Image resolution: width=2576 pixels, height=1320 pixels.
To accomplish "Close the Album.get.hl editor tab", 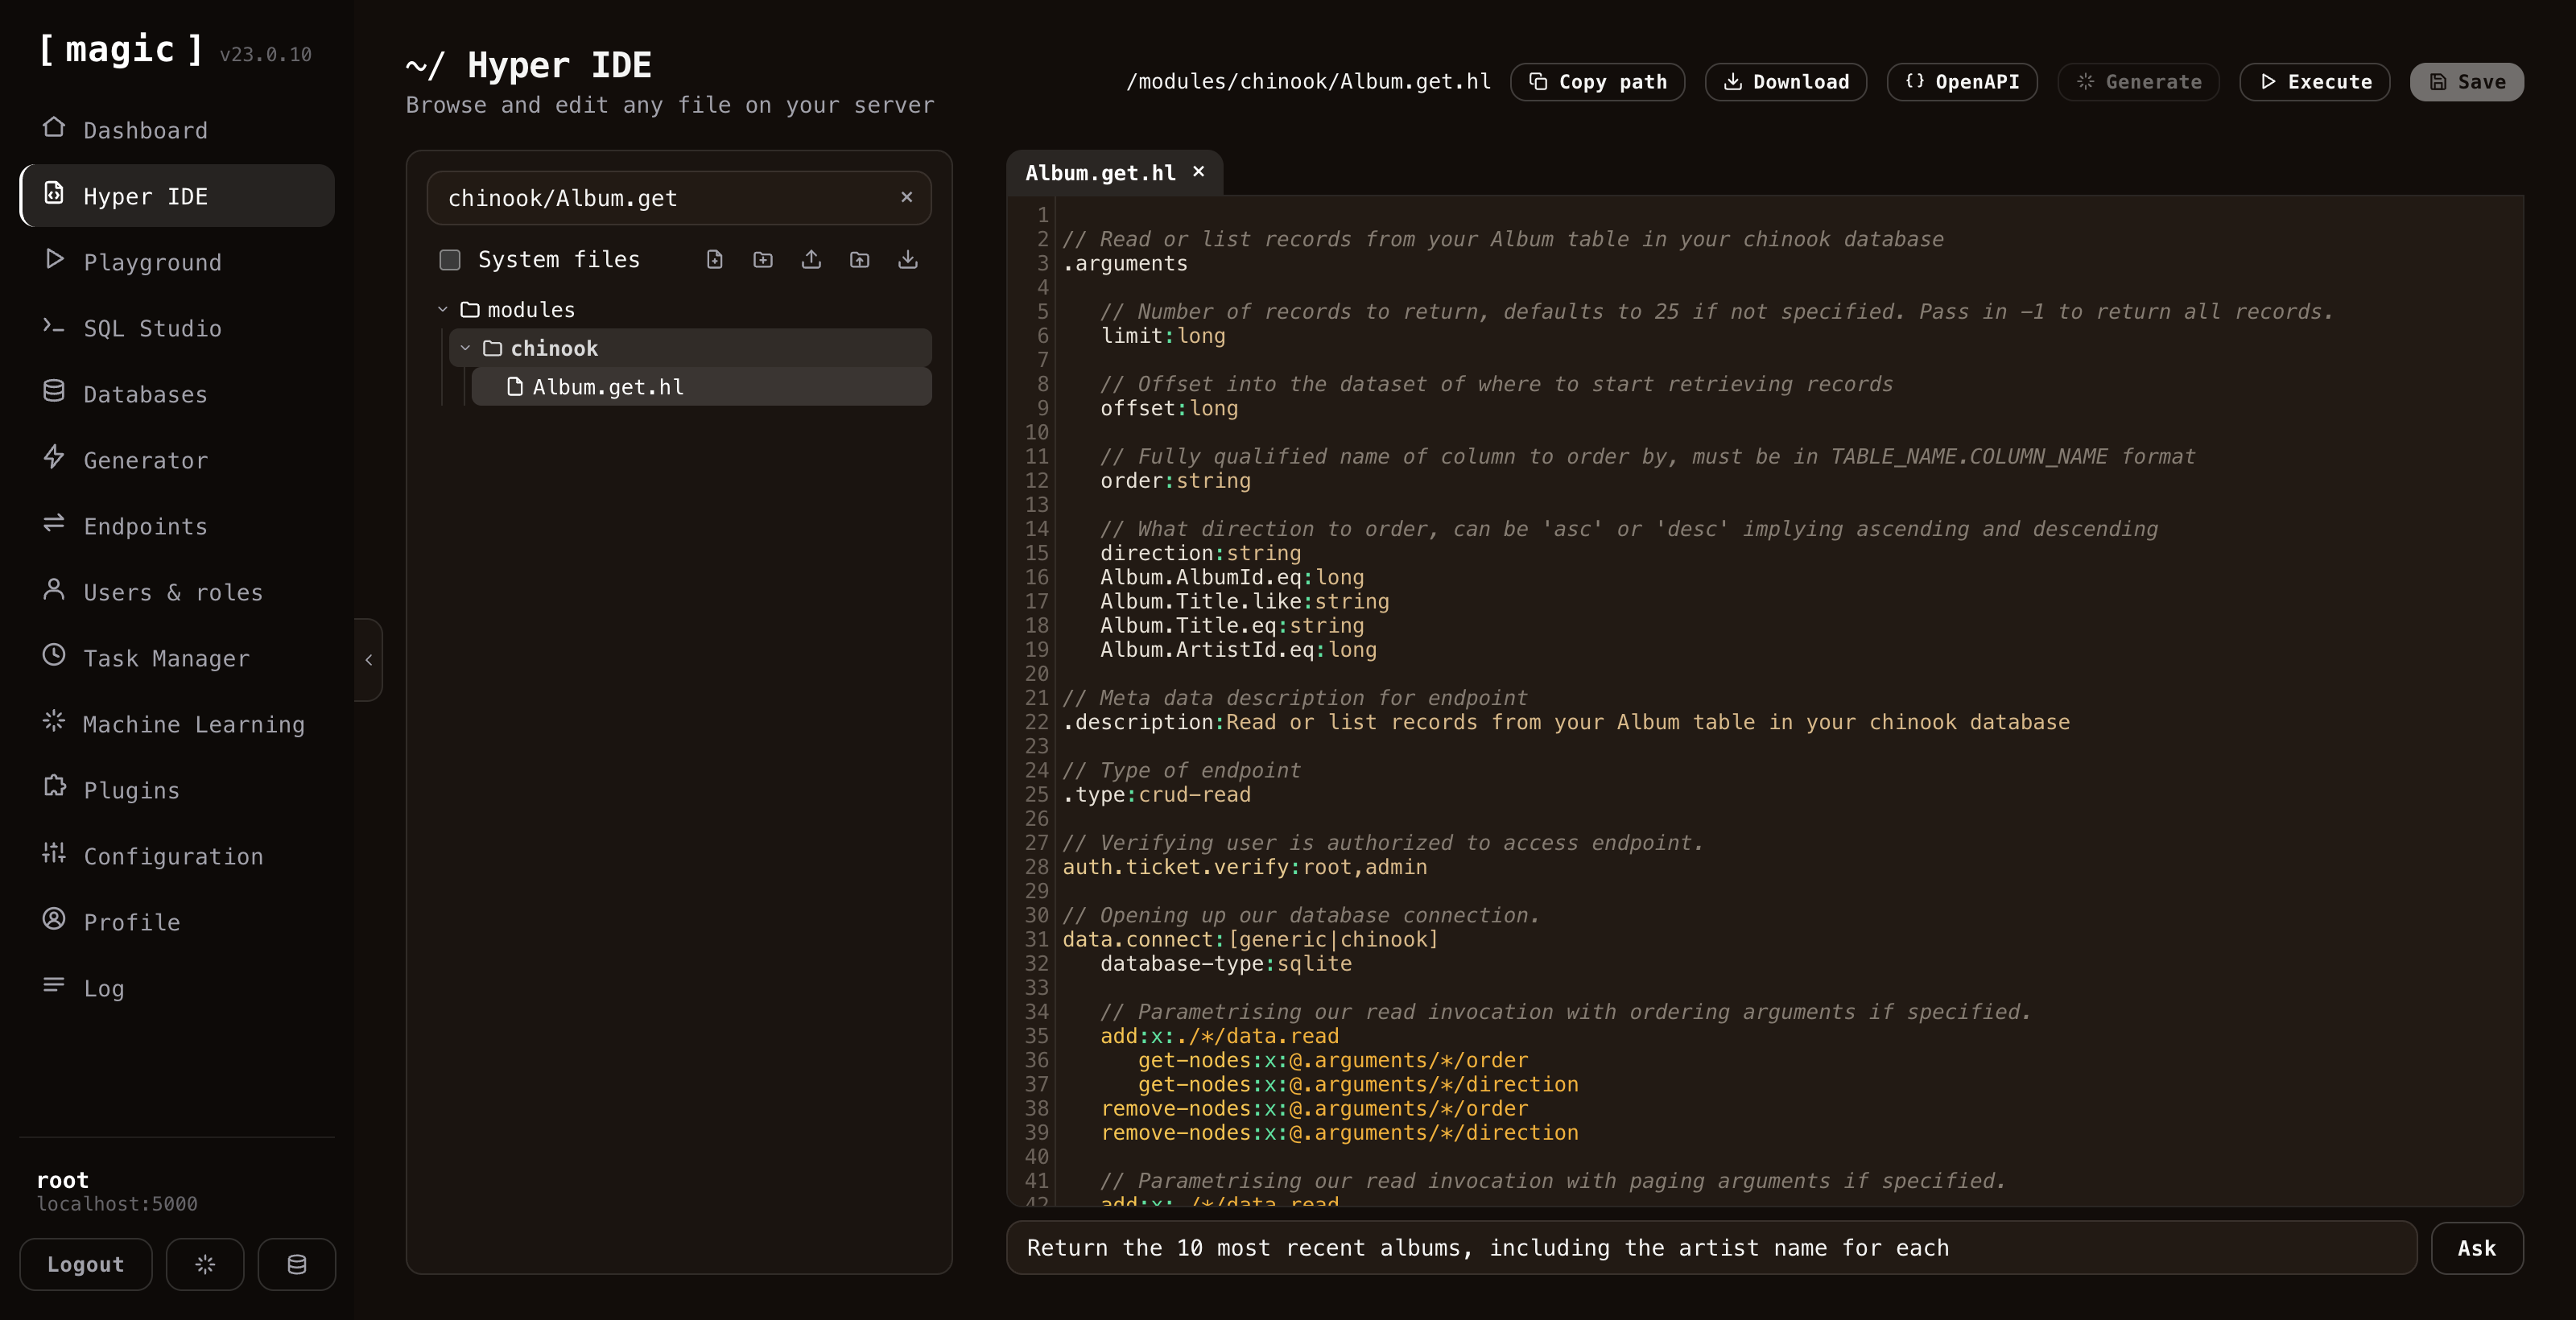I will [x=1199, y=171].
